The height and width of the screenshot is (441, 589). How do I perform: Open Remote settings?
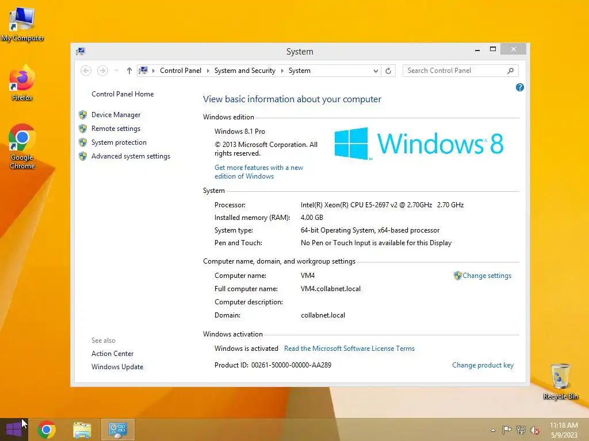point(116,129)
